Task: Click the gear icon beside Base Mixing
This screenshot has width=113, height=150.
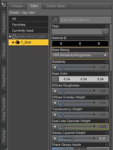Action: 107,50
